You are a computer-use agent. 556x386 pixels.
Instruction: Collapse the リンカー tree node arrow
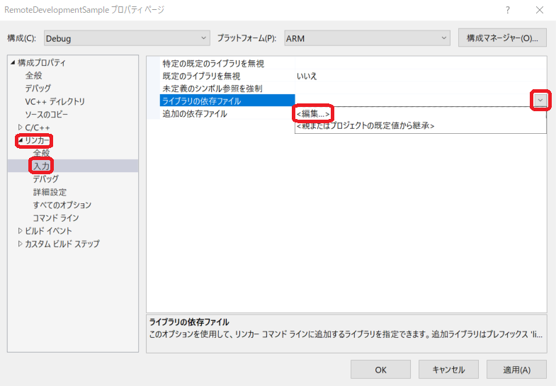click(x=21, y=140)
